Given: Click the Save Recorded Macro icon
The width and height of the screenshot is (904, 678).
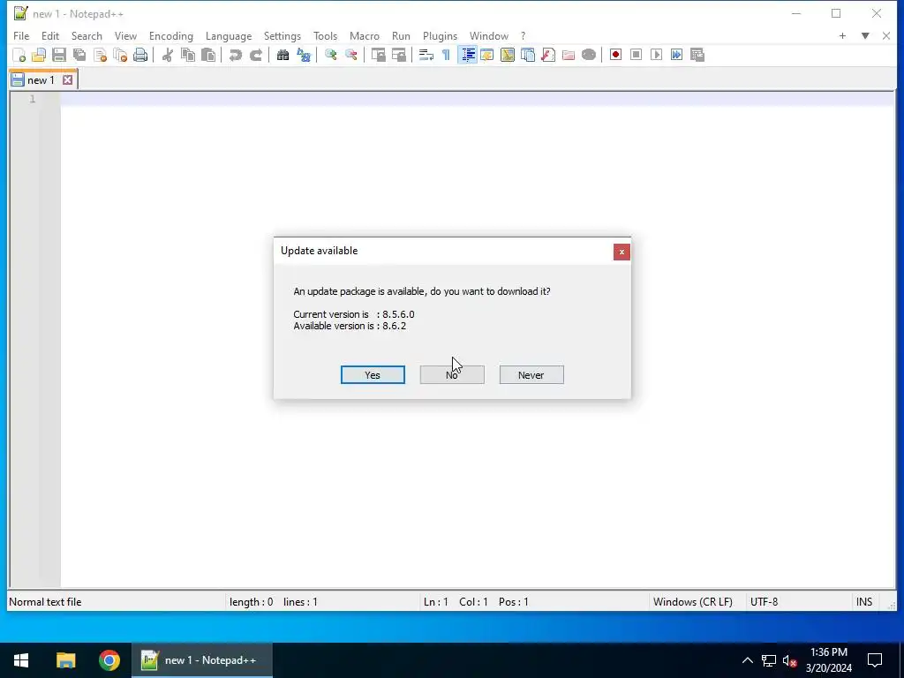Looking at the screenshot, I should coord(697,55).
